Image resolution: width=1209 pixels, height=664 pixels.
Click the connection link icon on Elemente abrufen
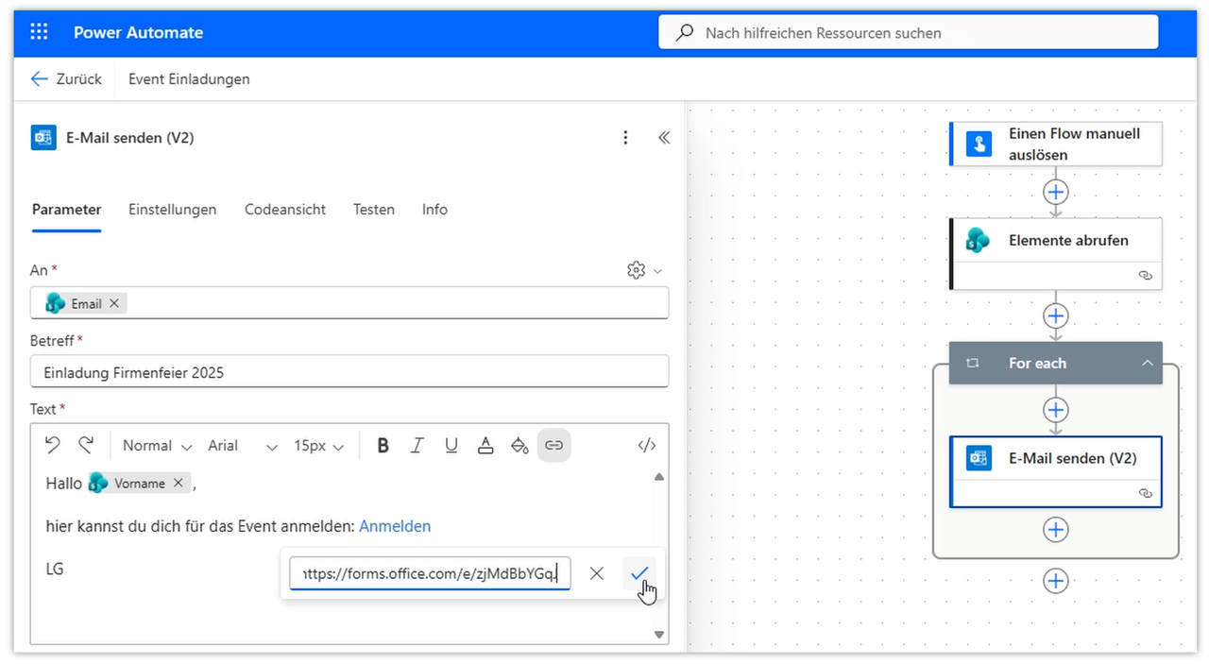(1146, 276)
